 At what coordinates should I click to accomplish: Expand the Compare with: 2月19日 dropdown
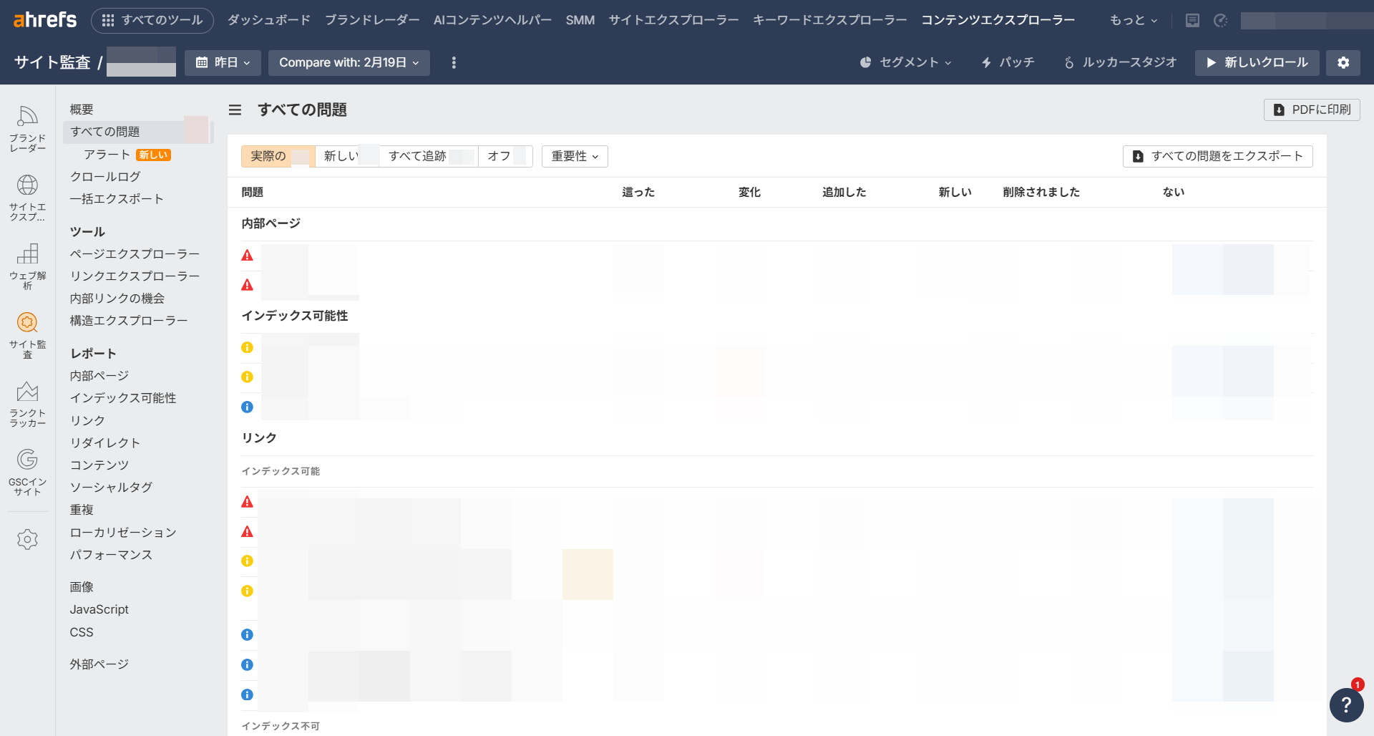coord(349,62)
